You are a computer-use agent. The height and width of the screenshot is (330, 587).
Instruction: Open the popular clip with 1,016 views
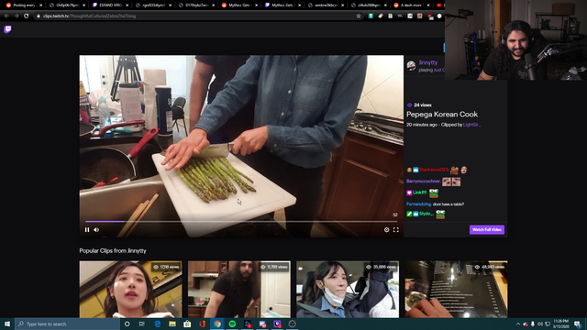[x=130, y=290]
